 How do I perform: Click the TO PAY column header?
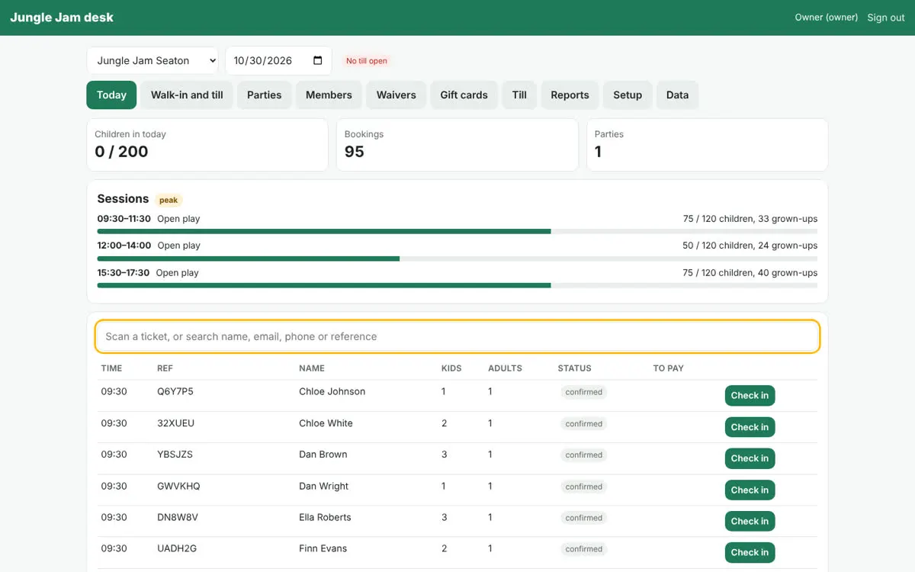point(669,368)
